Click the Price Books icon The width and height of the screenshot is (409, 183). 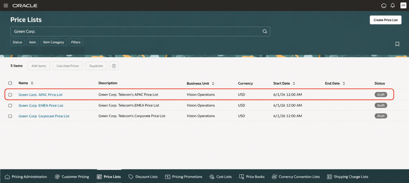tap(241, 177)
